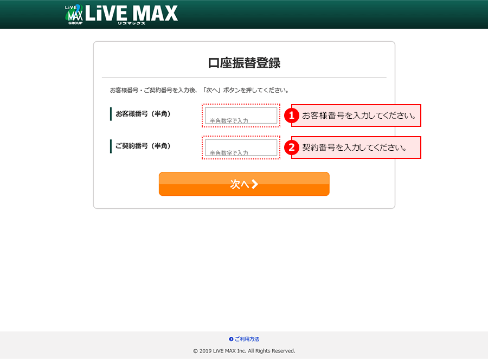Click the LiVE MAX Group logo icon
The image size is (488, 359).
tap(74, 14)
